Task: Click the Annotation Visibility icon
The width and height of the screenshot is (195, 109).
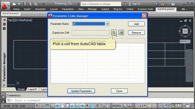Action: 149,106
